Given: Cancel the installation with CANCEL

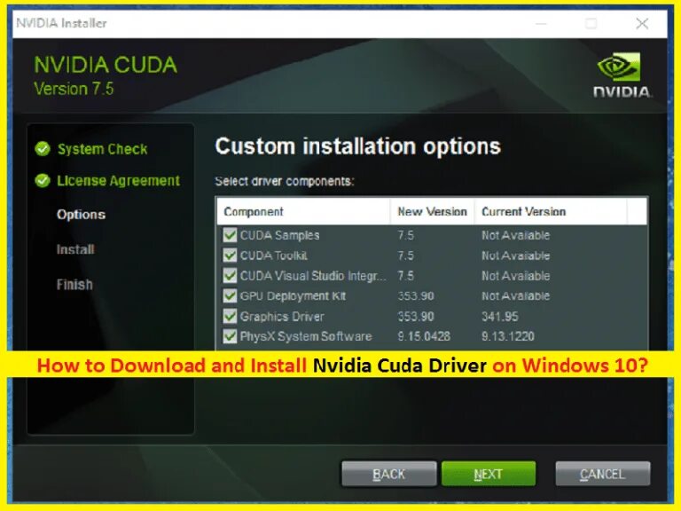Looking at the screenshot, I should click(603, 474).
